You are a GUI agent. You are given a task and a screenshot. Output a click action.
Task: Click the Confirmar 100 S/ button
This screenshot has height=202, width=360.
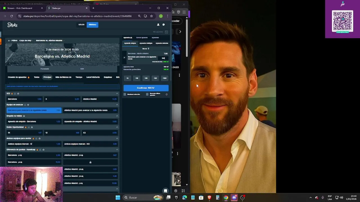[x=146, y=88]
